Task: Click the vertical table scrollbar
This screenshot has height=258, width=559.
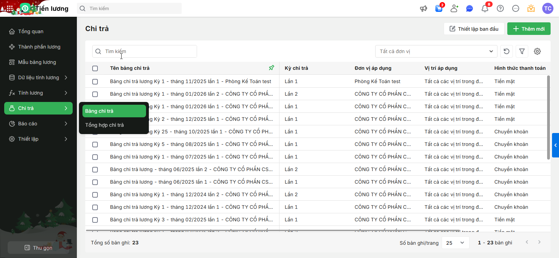Action: (x=549, y=117)
